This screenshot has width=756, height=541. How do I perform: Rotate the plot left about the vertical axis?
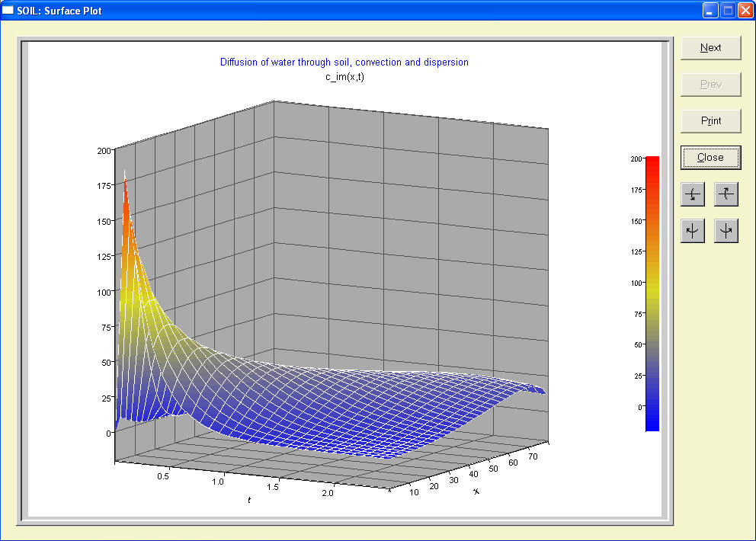click(x=693, y=231)
